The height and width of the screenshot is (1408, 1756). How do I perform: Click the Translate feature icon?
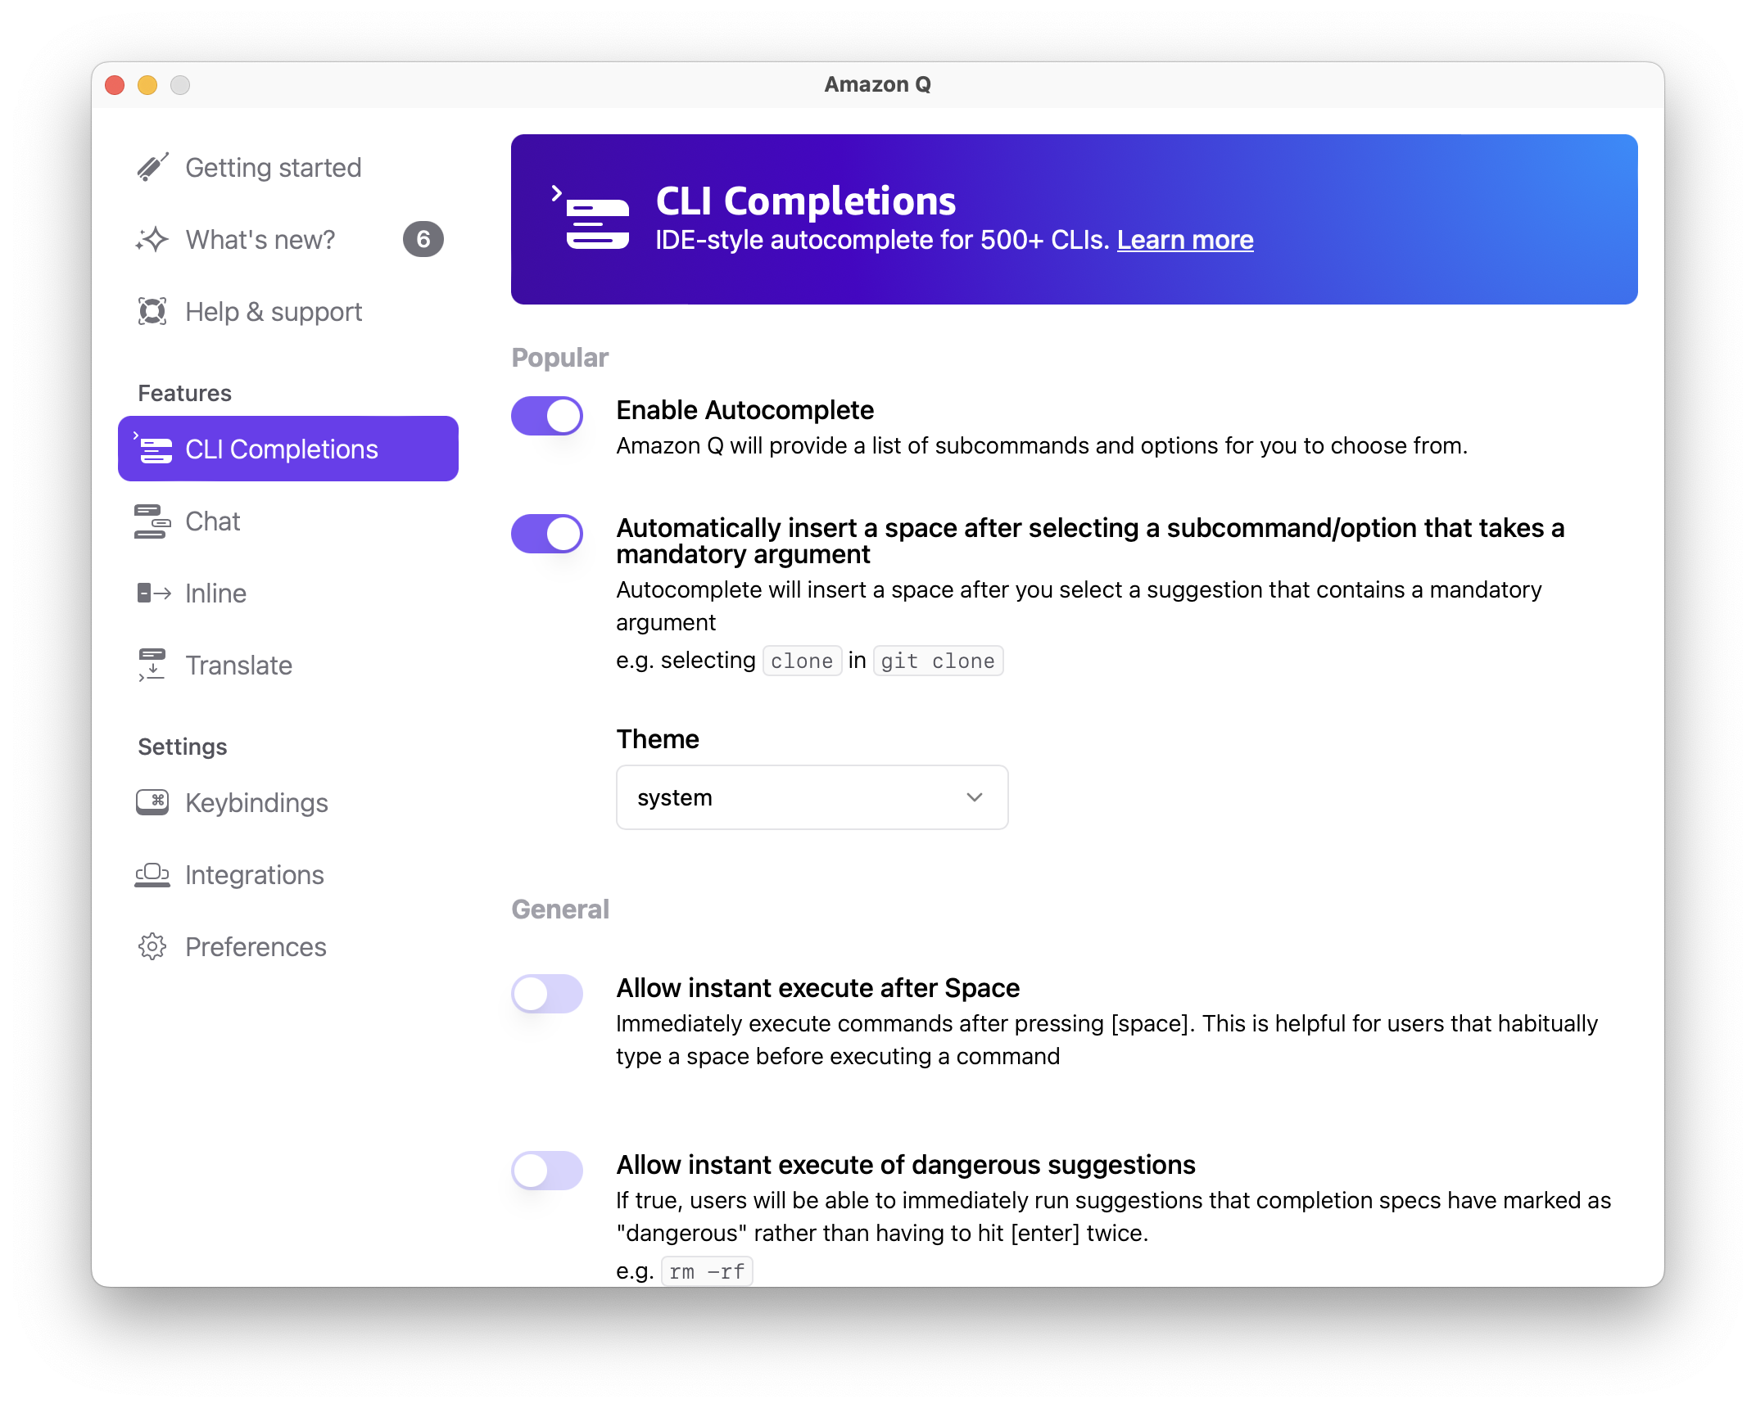coord(152,664)
